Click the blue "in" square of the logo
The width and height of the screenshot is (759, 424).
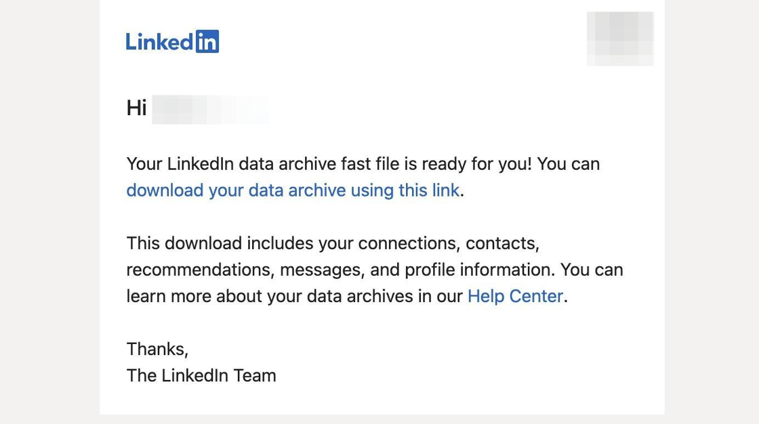(207, 41)
